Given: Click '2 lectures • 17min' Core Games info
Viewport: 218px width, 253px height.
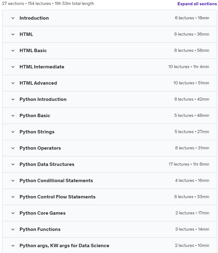Looking at the screenshot, I should [x=192, y=213].
